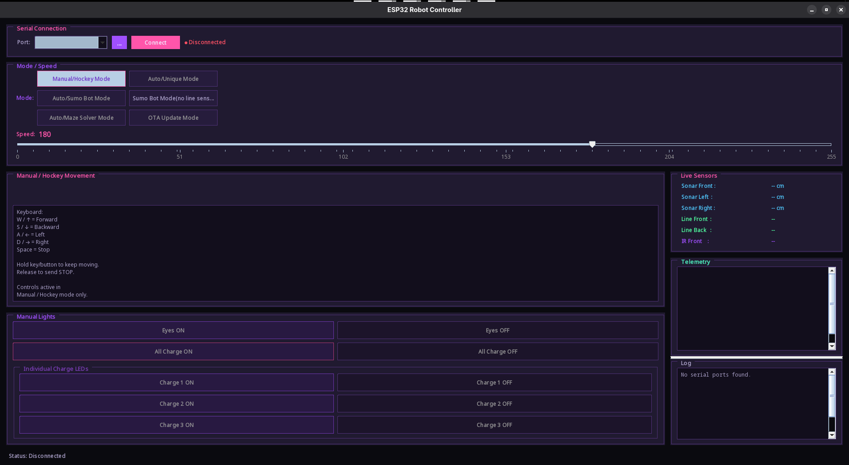Click Telemetry scrollbar up arrow
This screenshot has height=465, width=849.
(x=832, y=271)
